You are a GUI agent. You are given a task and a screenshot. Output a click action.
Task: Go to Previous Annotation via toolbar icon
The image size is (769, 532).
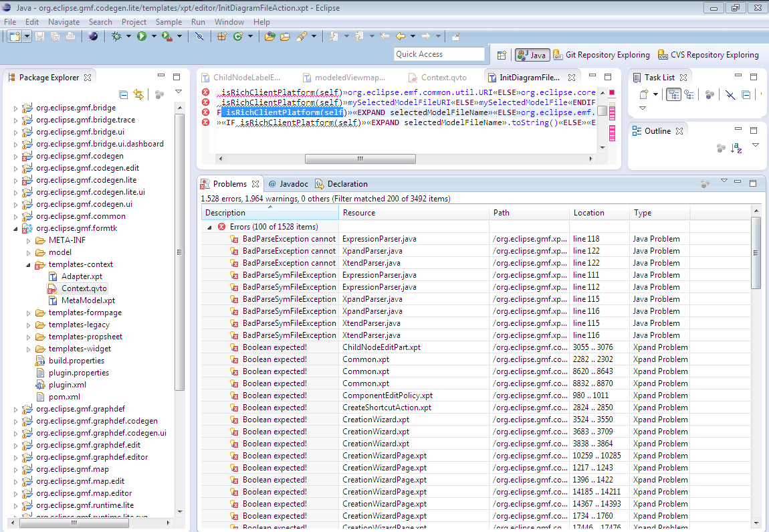(x=360, y=36)
